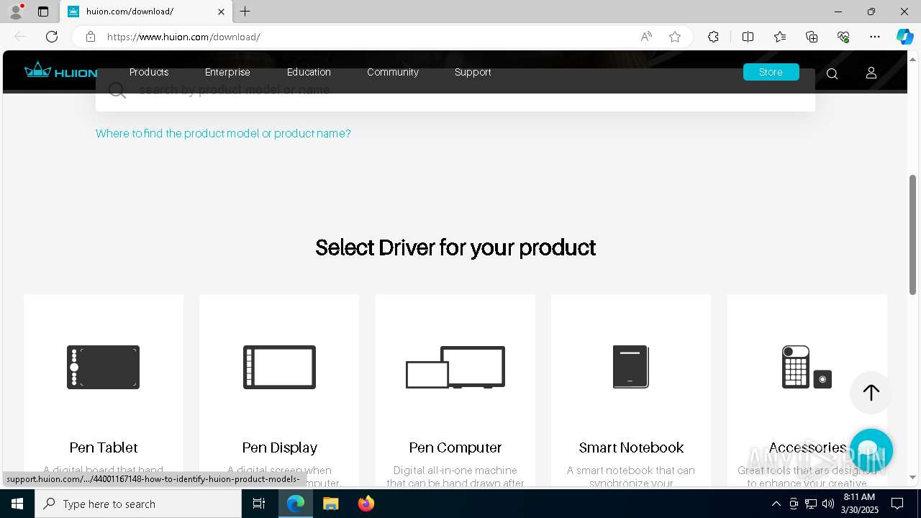Click the back-to-top arrow button
This screenshot has width=921, height=518.
[871, 392]
